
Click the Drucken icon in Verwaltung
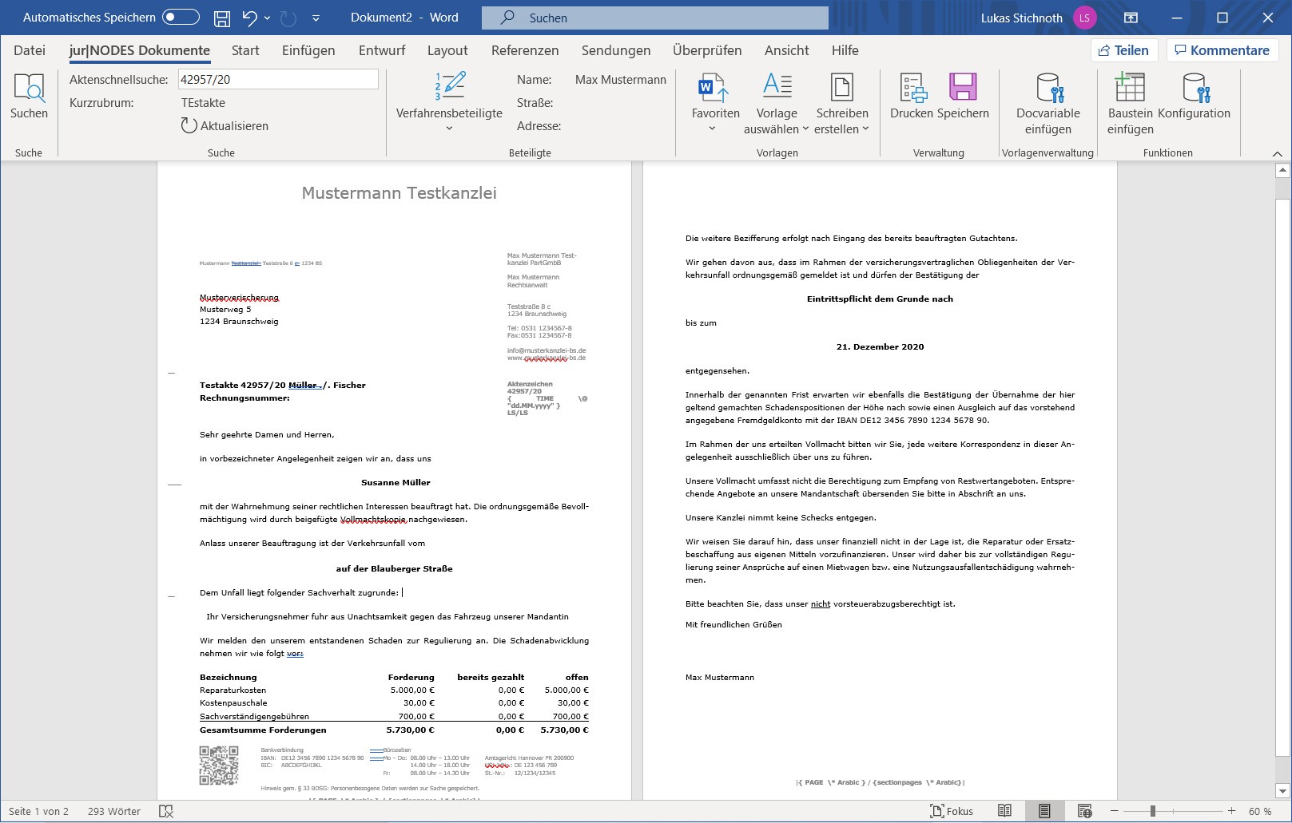click(911, 94)
